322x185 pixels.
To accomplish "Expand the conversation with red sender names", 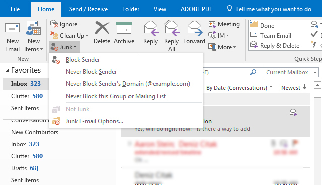I will click(x=130, y=143).
